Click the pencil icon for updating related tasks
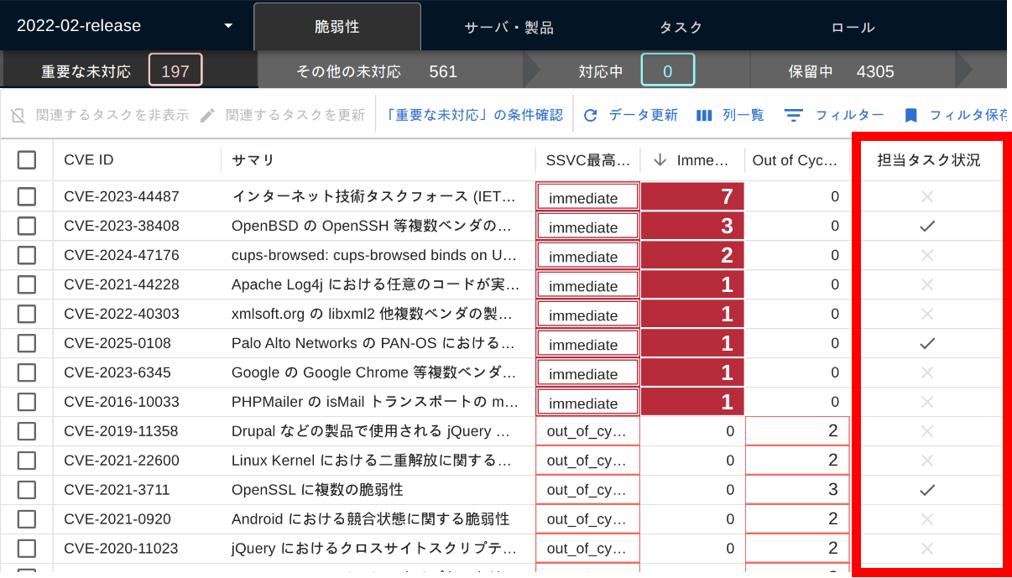 208,115
